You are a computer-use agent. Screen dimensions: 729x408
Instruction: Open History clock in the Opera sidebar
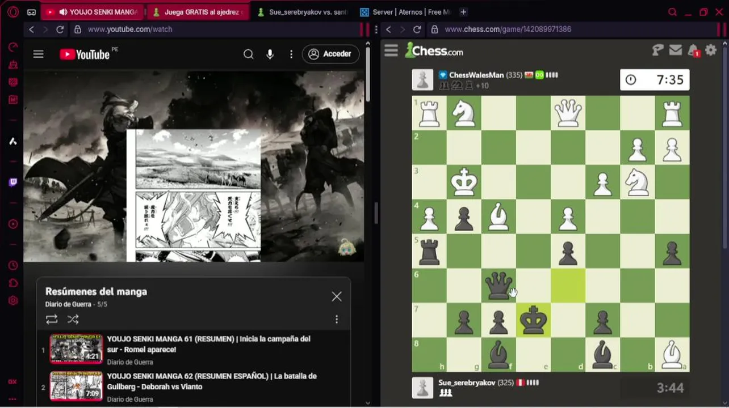click(13, 266)
